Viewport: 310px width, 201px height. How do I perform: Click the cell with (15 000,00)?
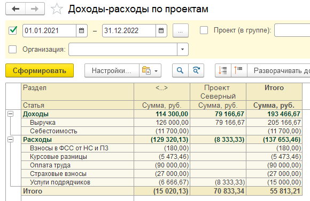coord(274,182)
